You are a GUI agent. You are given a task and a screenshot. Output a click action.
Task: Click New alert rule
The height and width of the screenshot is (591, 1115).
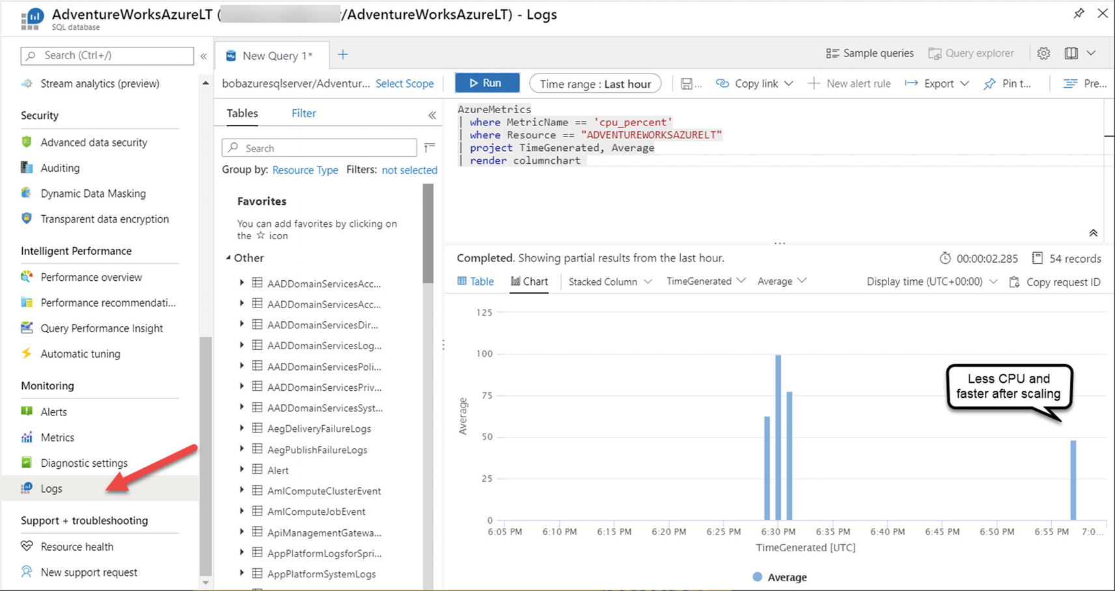849,83
